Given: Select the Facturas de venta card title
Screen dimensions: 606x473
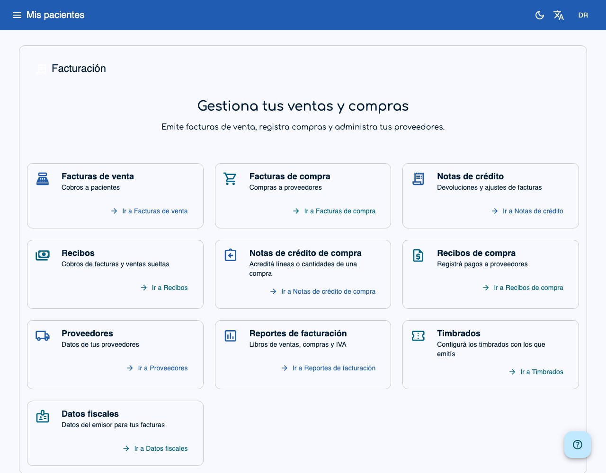Looking at the screenshot, I should pyautogui.click(x=98, y=176).
